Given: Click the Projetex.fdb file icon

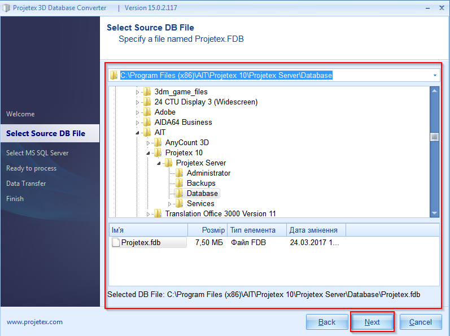Looking at the screenshot, I should [116, 242].
